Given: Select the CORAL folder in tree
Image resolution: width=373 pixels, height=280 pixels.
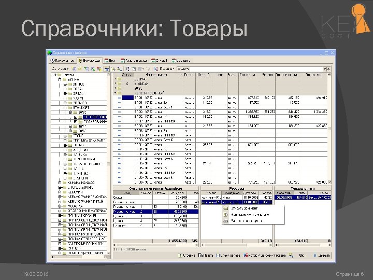Looking at the screenshot, I should pyautogui.click(x=78, y=89).
